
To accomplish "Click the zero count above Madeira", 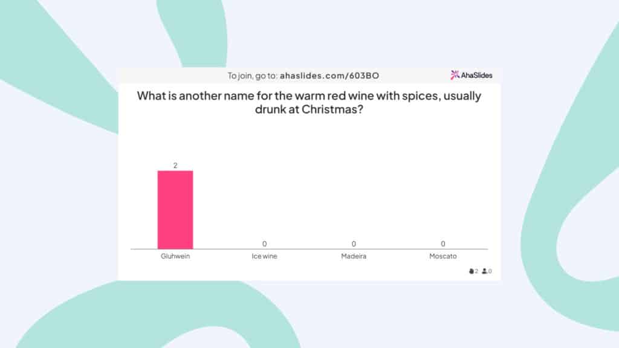I will tap(354, 244).
